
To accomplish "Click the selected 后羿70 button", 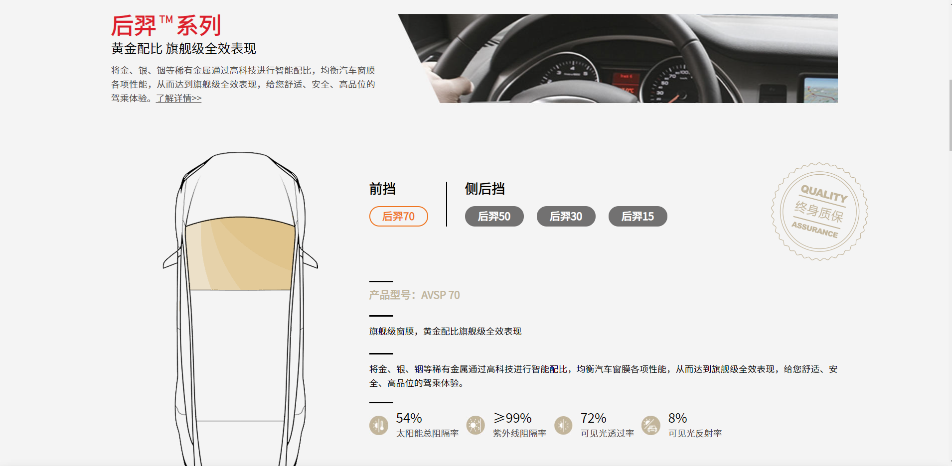I will click(x=398, y=216).
